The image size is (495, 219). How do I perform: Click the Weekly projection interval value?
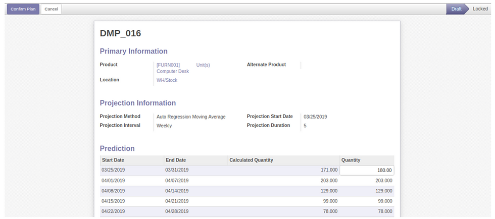pos(164,126)
